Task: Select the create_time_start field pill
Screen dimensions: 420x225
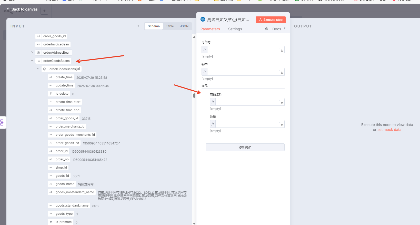Action: 65,102
